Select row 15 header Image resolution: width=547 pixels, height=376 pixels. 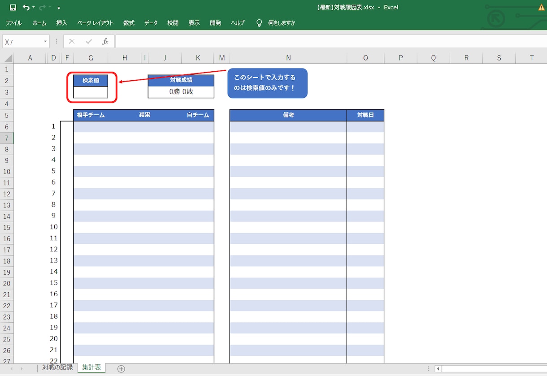point(7,228)
